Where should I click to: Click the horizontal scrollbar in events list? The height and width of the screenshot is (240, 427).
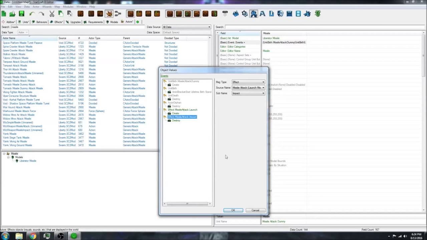[x=187, y=204]
